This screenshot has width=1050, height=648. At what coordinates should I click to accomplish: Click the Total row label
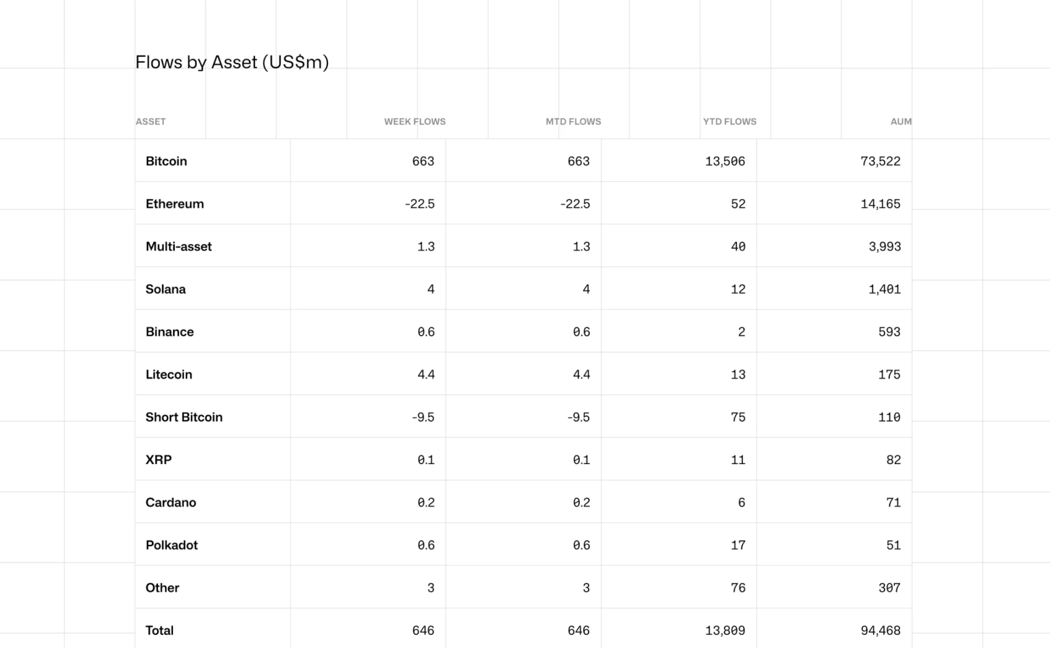[x=159, y=630]
